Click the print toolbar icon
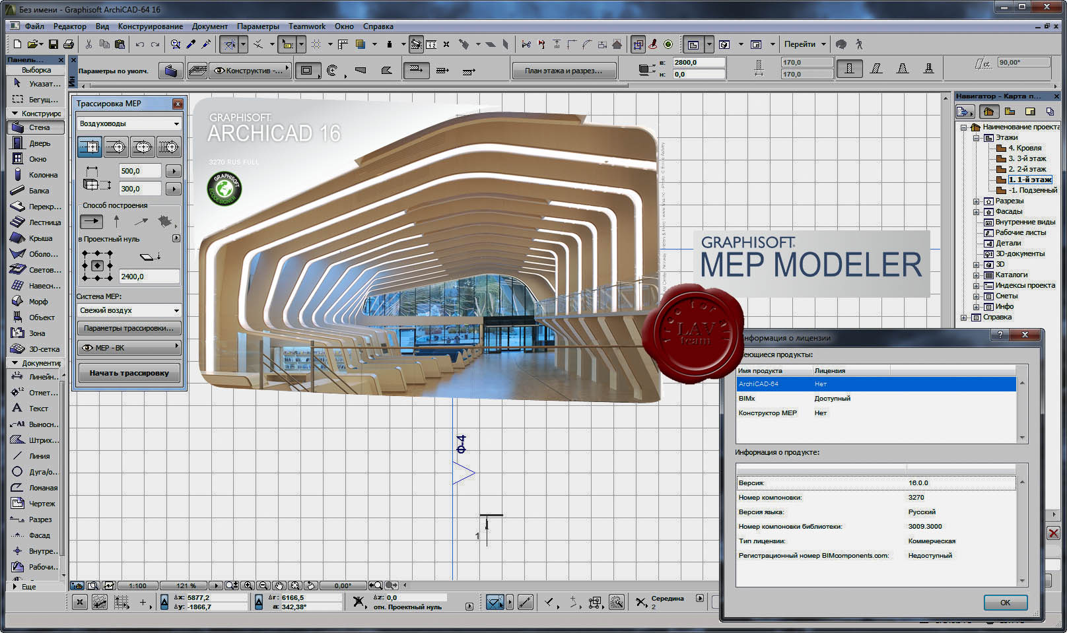 [69, 44]
